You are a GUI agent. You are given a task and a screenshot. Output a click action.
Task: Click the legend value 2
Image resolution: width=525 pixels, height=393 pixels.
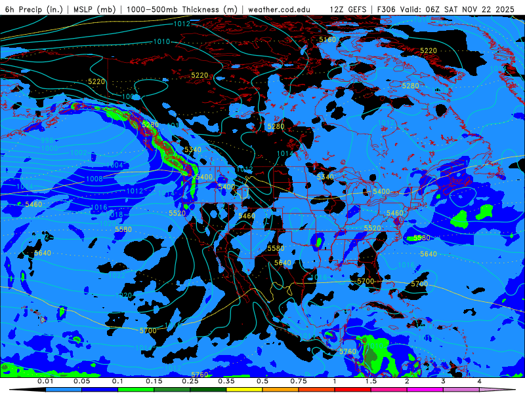tap(407, 381)
